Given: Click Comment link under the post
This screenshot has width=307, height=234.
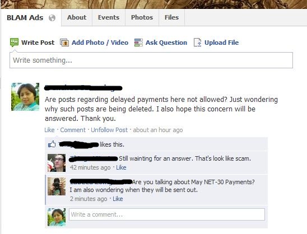Looking at the screenshot, I should coord(73,130).
